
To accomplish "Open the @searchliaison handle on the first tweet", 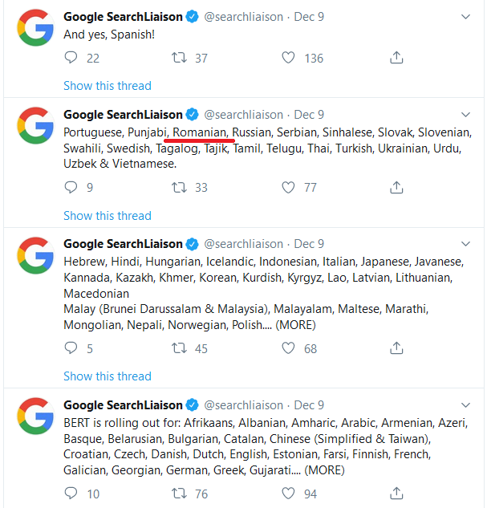I will coord(243,17).
